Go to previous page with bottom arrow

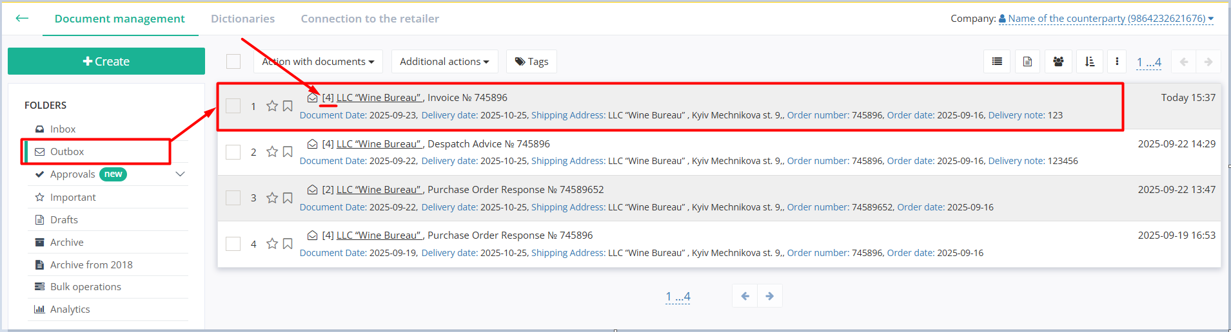(x=745, y=296)
